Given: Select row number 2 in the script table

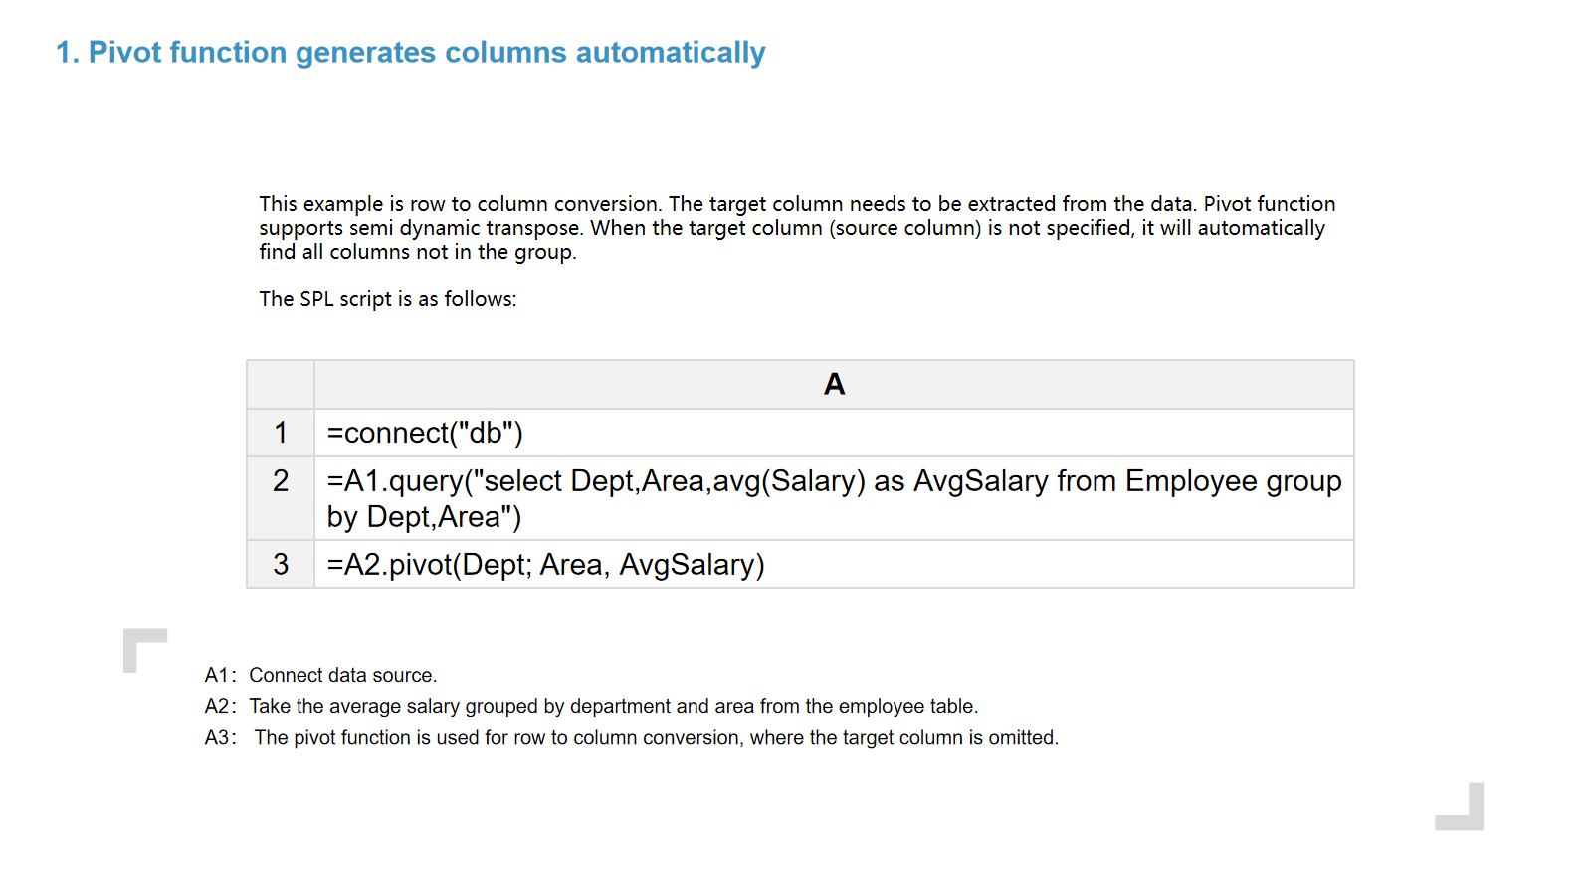Looking at the screenshot, I should pyautogui.click(x=281, y=481).
